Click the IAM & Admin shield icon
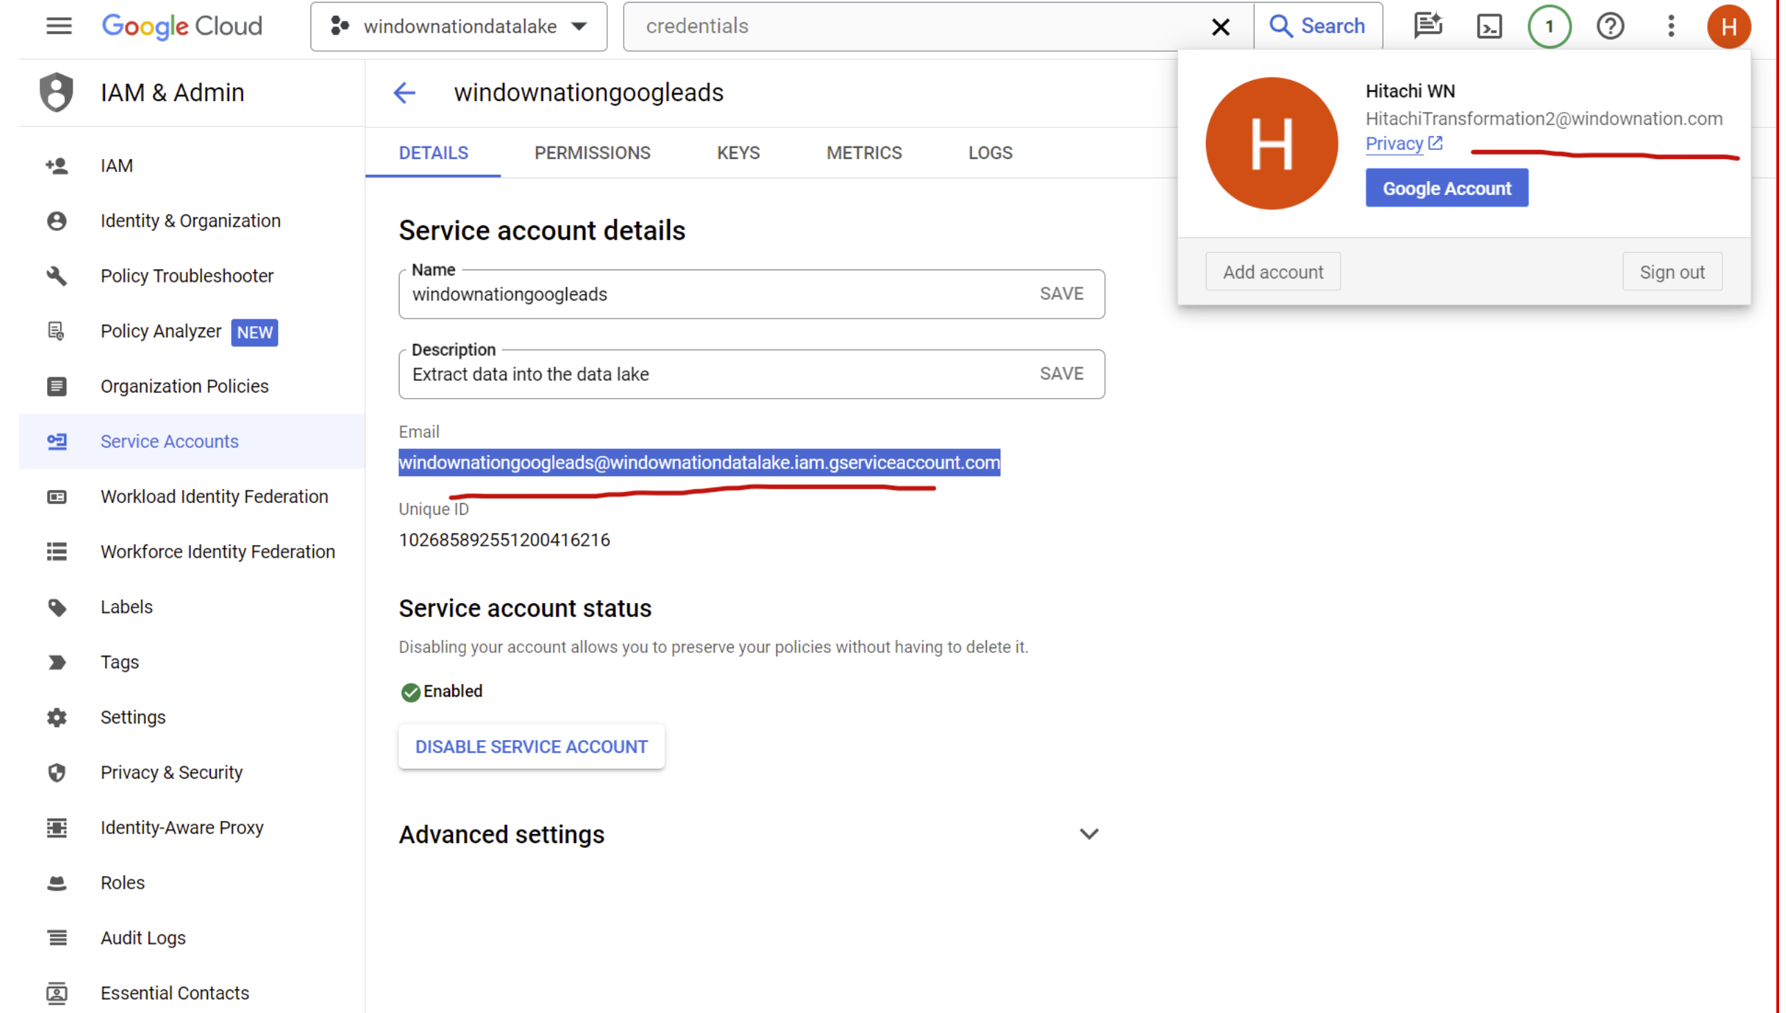The image size is (1786, 1013). 57,92
